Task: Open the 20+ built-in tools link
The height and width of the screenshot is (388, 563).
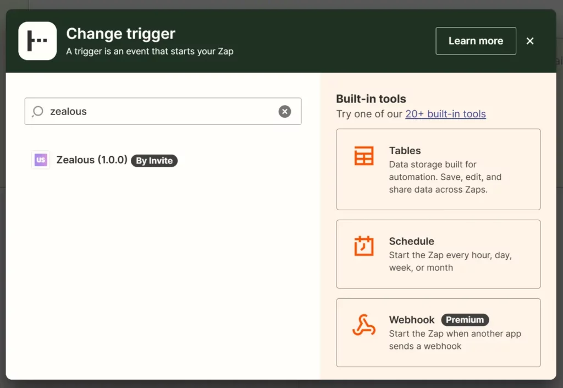Action: pos(445,114)
